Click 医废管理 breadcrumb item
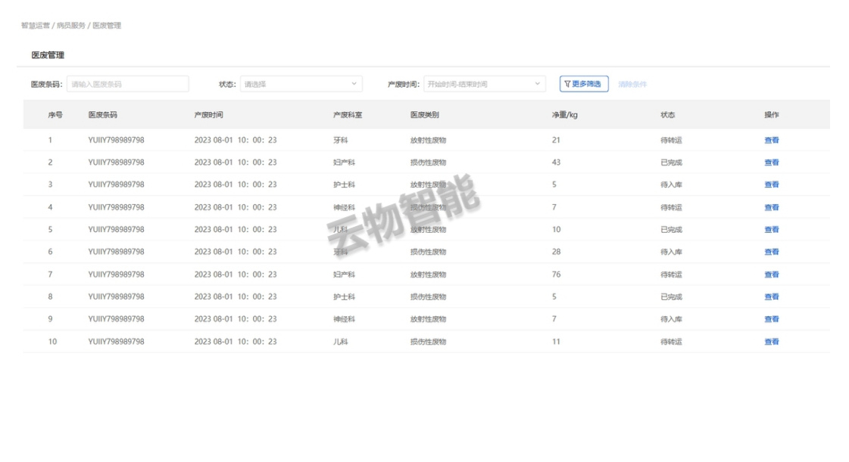Viewport: 849px width, 462px height. (x=107, y=26)
